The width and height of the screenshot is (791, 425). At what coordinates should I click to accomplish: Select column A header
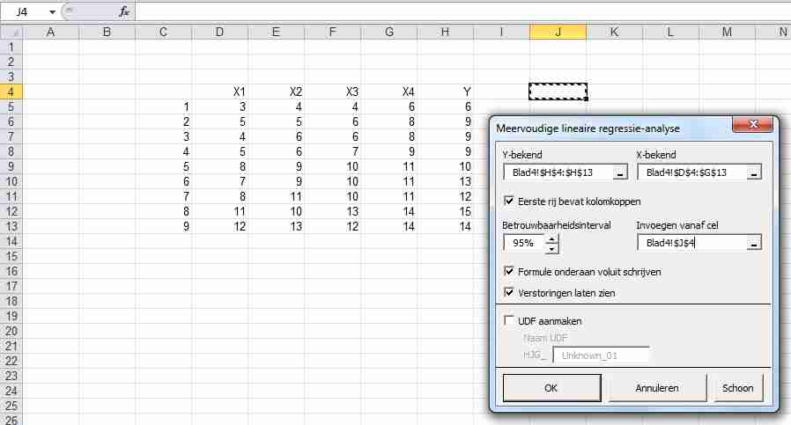[x=50, y=33]
